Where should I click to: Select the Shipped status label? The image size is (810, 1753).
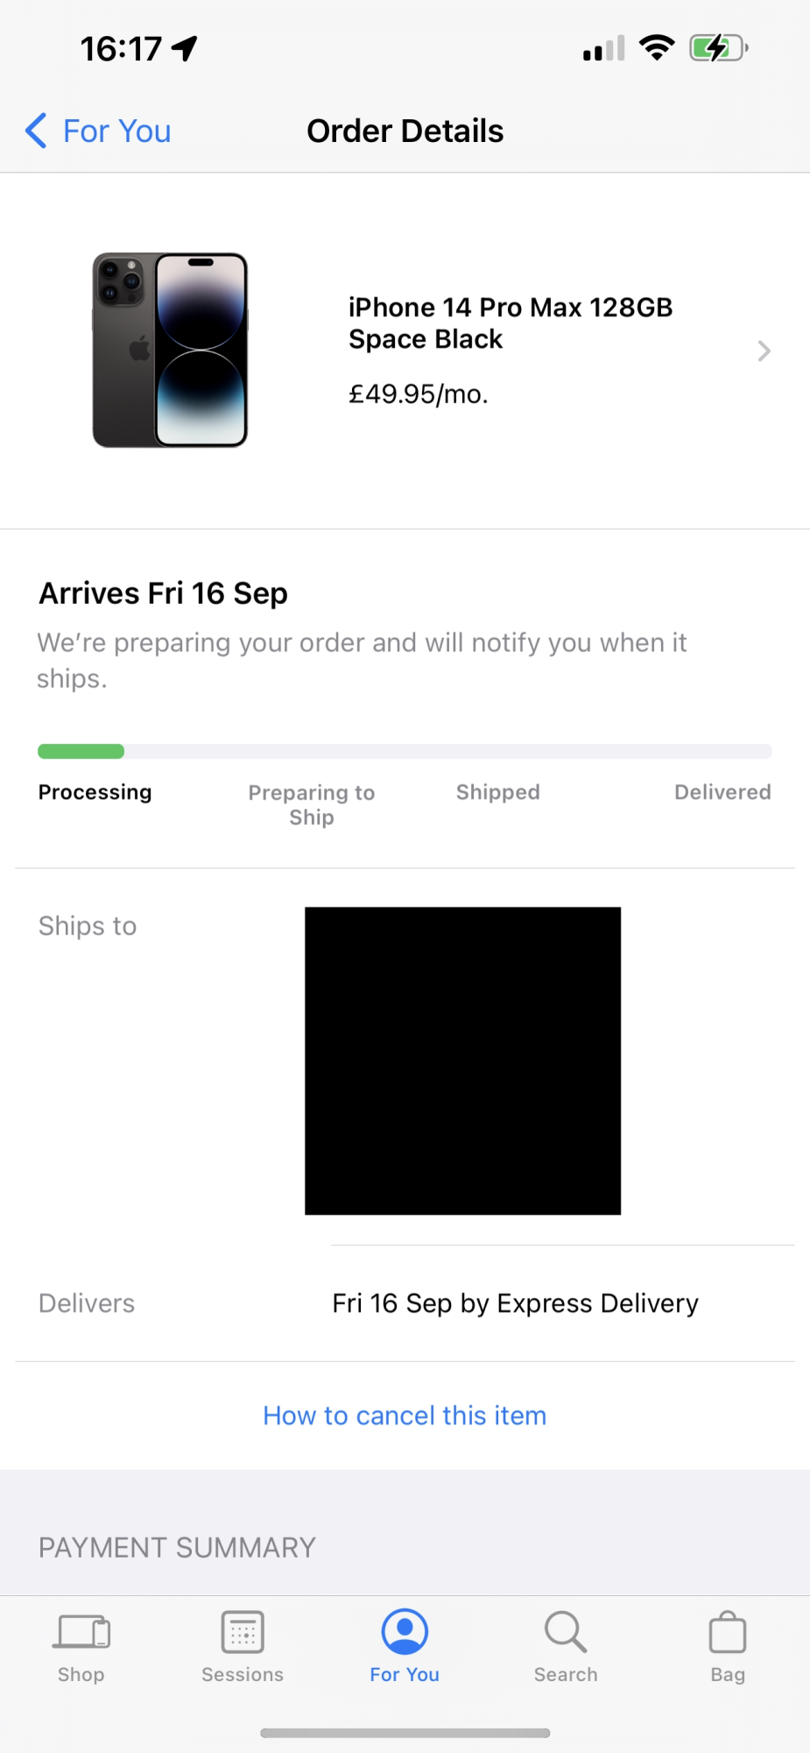pyautogui.click(x=497, y=792)
